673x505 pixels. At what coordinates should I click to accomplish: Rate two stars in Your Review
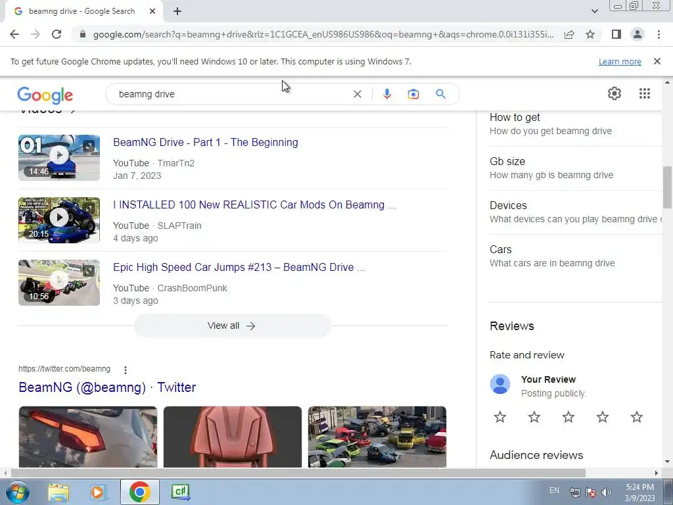534,417
